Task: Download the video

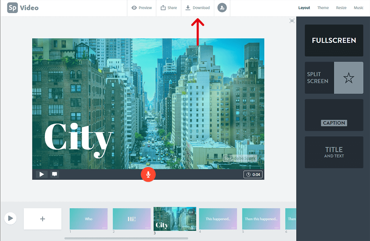Action: (197, 8)
